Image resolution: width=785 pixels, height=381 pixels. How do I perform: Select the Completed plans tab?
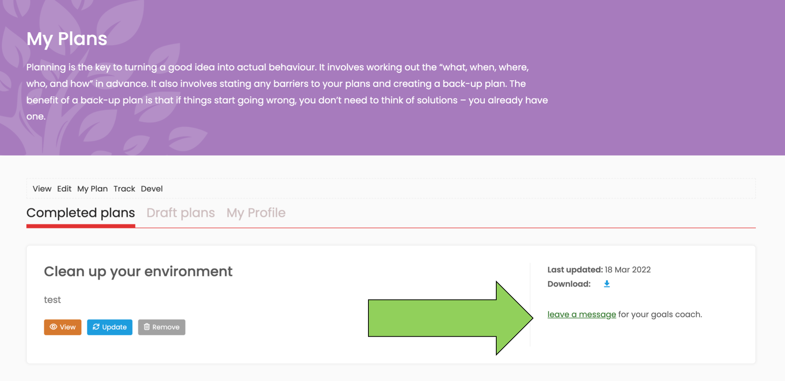(x=80, y=213)
